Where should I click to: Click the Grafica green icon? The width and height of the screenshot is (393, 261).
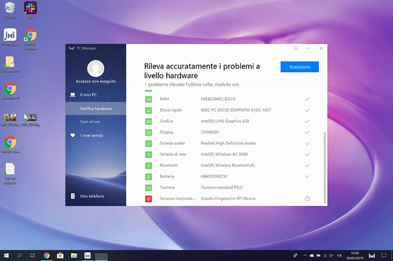pos(149,121)
